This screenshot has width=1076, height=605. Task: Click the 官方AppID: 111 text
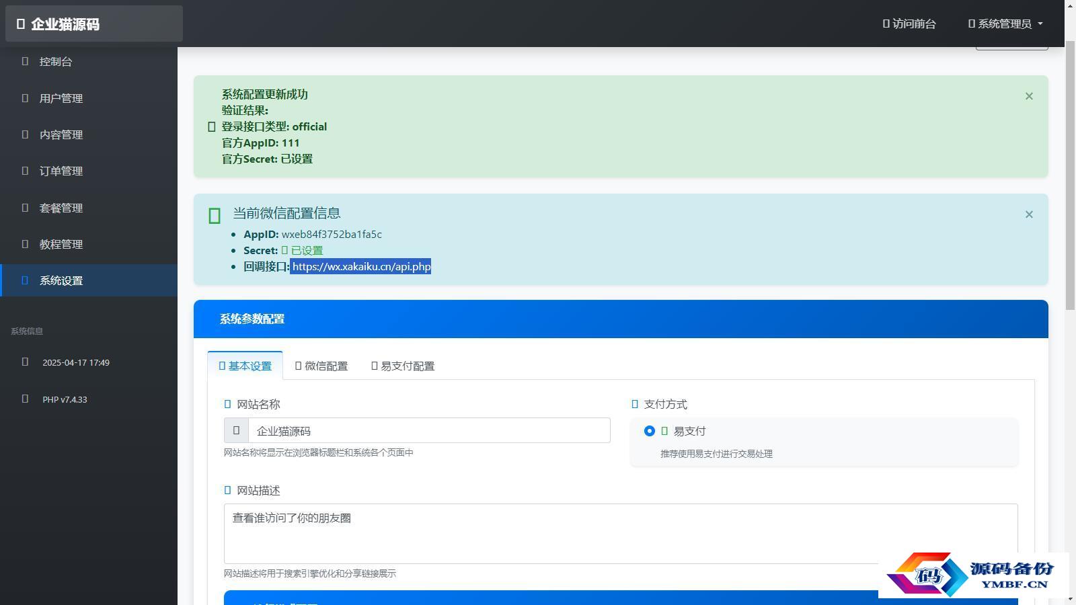tap(261, 143)
